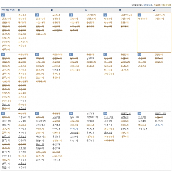Open the date 13 day badge

click(140, 54)
